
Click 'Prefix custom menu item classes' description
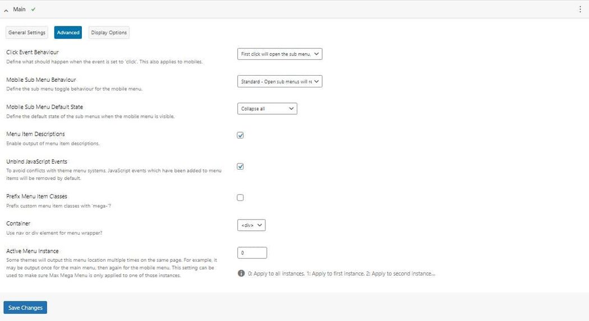point(58,206)
